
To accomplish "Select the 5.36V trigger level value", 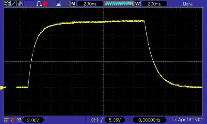I will [115, 120].
